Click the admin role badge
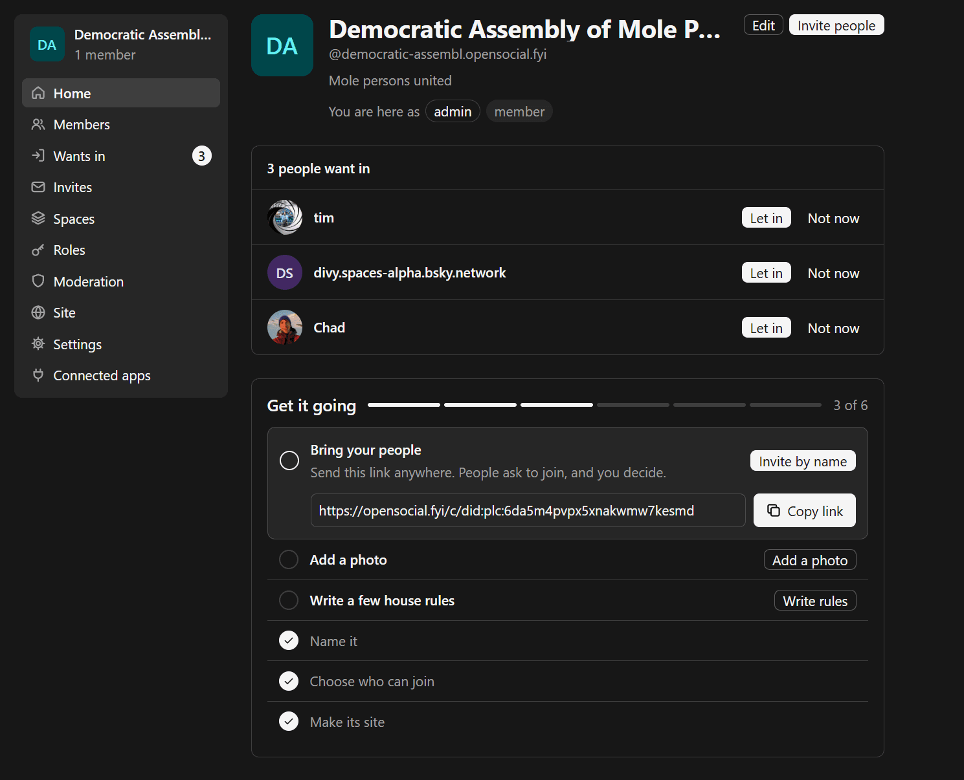The width and height of the screenshot is (964, 780). (x=453, y=111)
